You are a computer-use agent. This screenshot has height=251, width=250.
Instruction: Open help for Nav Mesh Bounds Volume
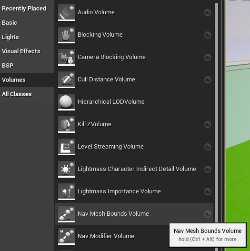208,214
